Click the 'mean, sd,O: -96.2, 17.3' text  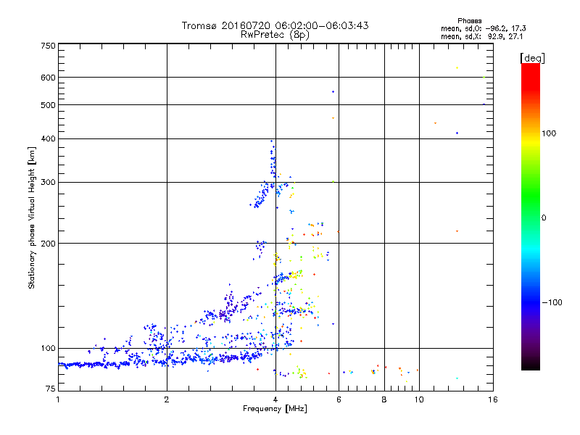point(483,28)
